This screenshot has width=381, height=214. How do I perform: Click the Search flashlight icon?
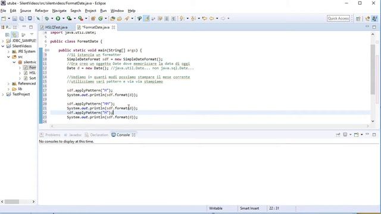127,18
